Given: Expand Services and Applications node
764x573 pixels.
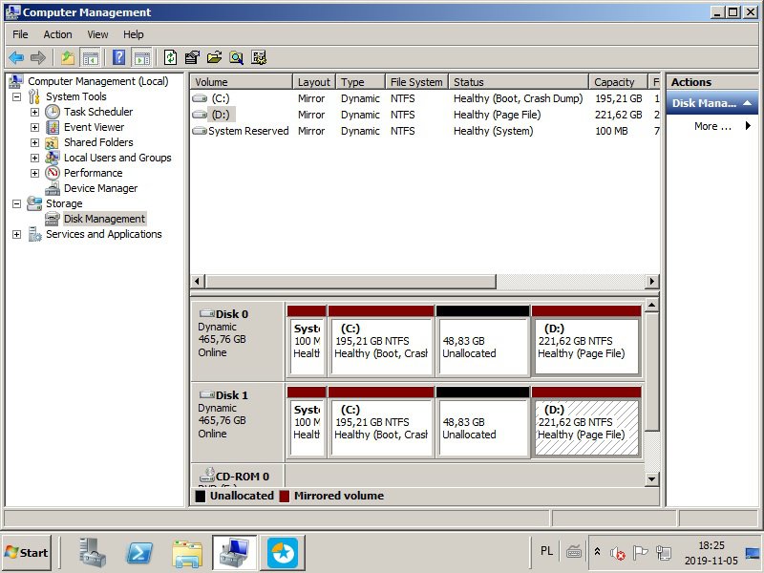Looking at the screenshot, I should click(16, 234).
